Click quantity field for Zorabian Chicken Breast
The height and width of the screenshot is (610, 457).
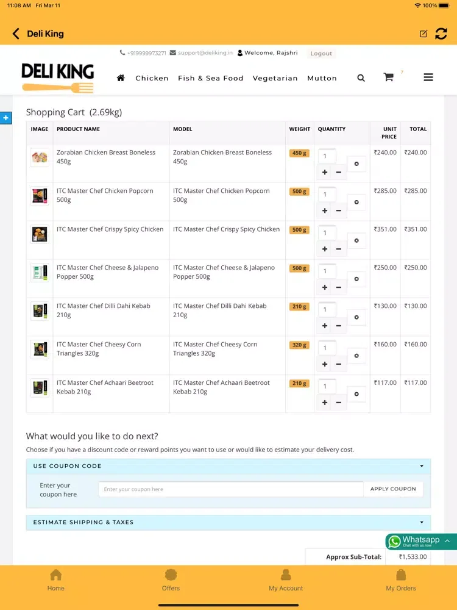pyautogui.click(x=327, y=156)
